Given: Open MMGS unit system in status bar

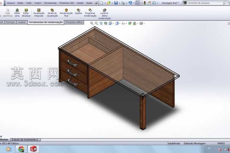Looking at the screenshot, I should pyautogui.click(x=221, y=143).
